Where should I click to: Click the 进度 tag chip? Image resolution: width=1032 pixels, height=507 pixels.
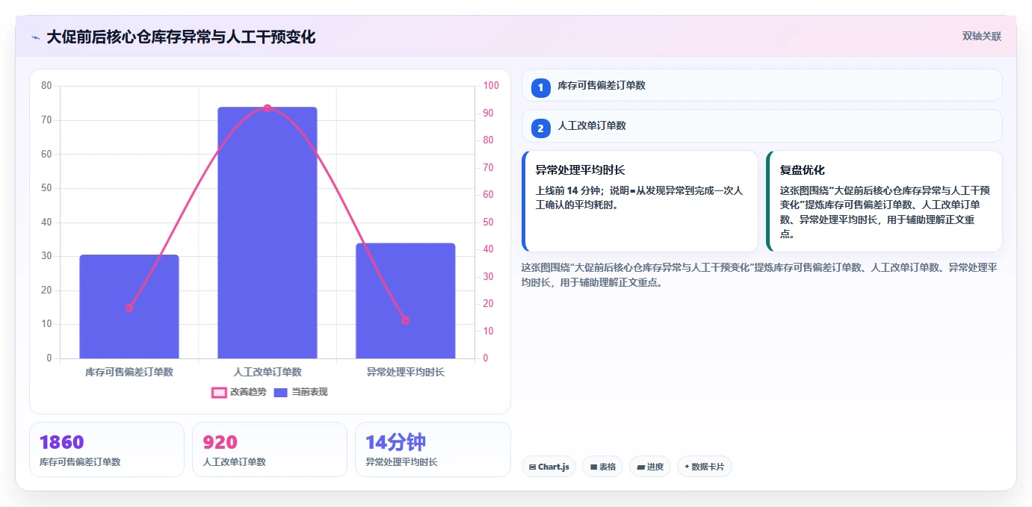click(x=650, y=467)
